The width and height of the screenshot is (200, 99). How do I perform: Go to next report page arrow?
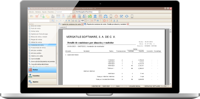66,21
